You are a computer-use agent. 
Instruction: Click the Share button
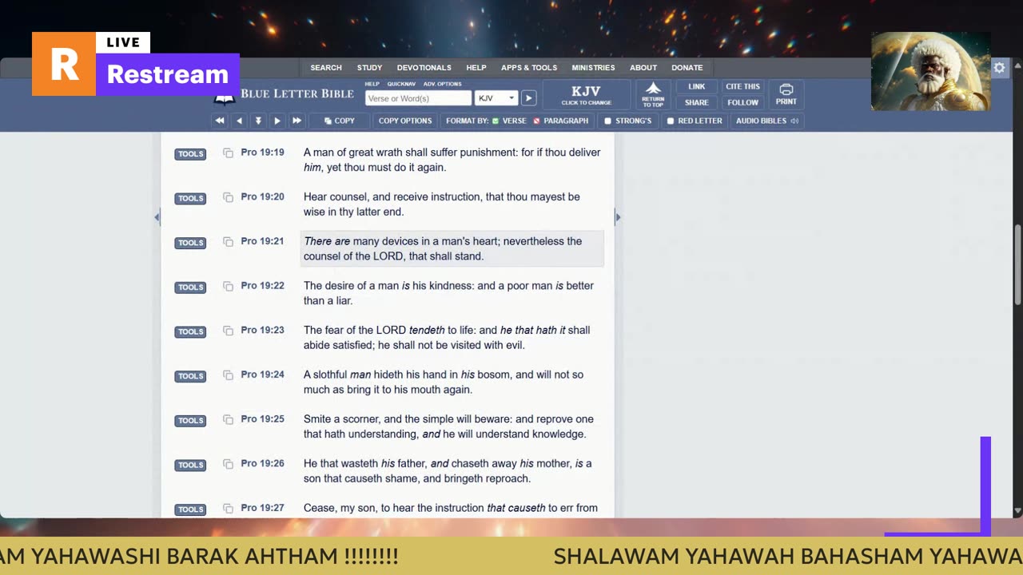[x=697, y=102]
